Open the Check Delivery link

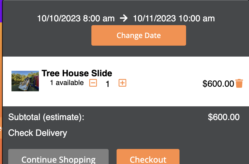37,133
